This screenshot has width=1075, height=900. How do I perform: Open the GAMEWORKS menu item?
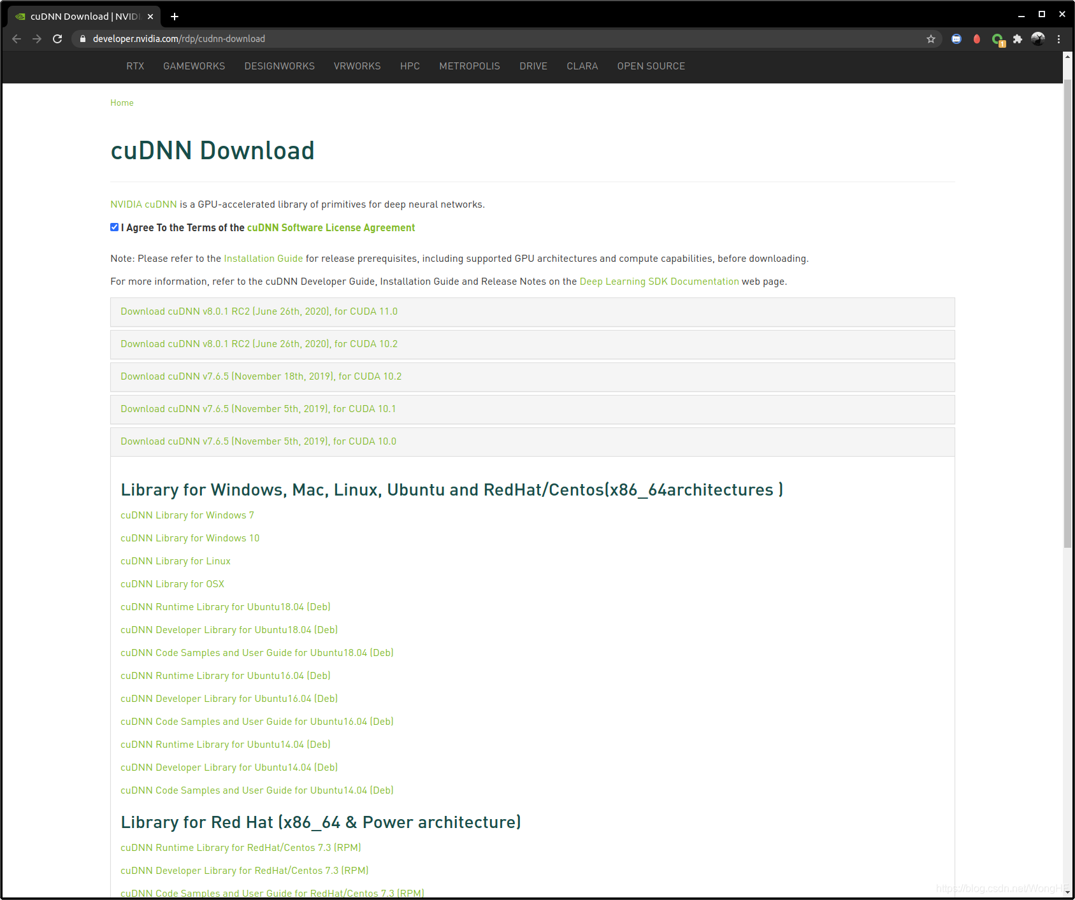194,66
